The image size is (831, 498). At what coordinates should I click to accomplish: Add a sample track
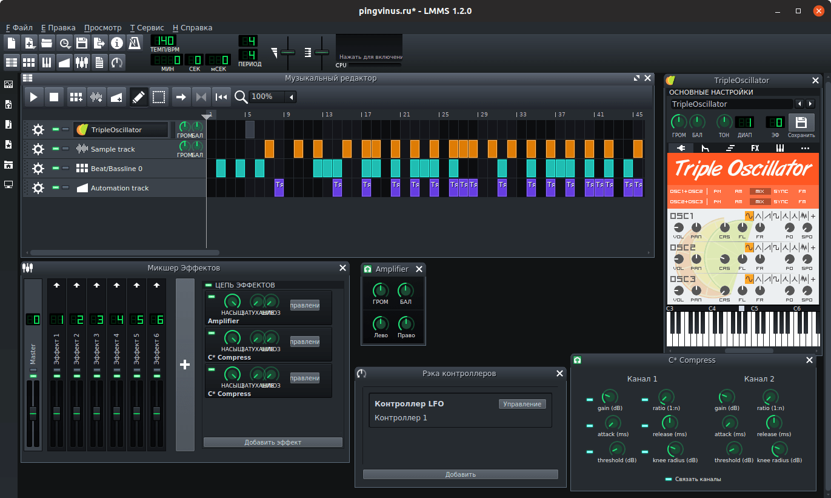[96, 96]
